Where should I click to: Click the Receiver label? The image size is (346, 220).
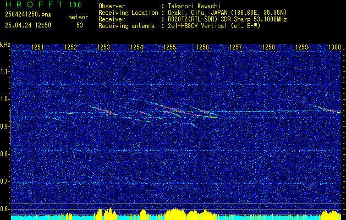[x=112, y=19]
